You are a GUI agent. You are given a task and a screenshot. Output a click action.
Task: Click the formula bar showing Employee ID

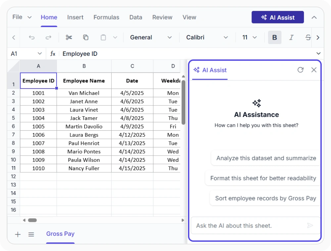[188, 54]
